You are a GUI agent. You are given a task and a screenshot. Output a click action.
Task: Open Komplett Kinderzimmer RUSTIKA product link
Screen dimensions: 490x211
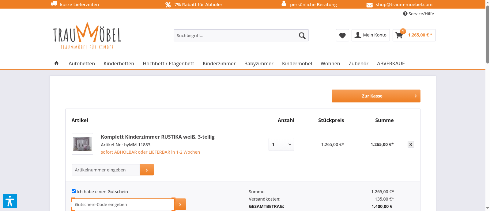pyautogui.click(x=158, y=137)
